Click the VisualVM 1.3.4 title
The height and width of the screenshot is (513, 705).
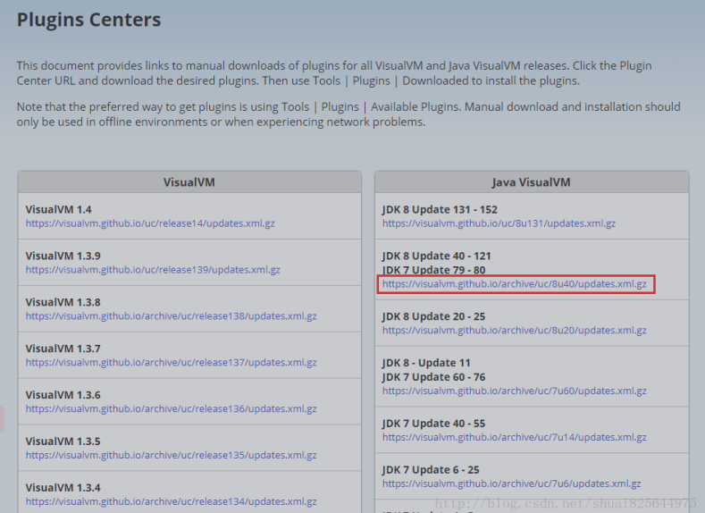click(63, 487)
